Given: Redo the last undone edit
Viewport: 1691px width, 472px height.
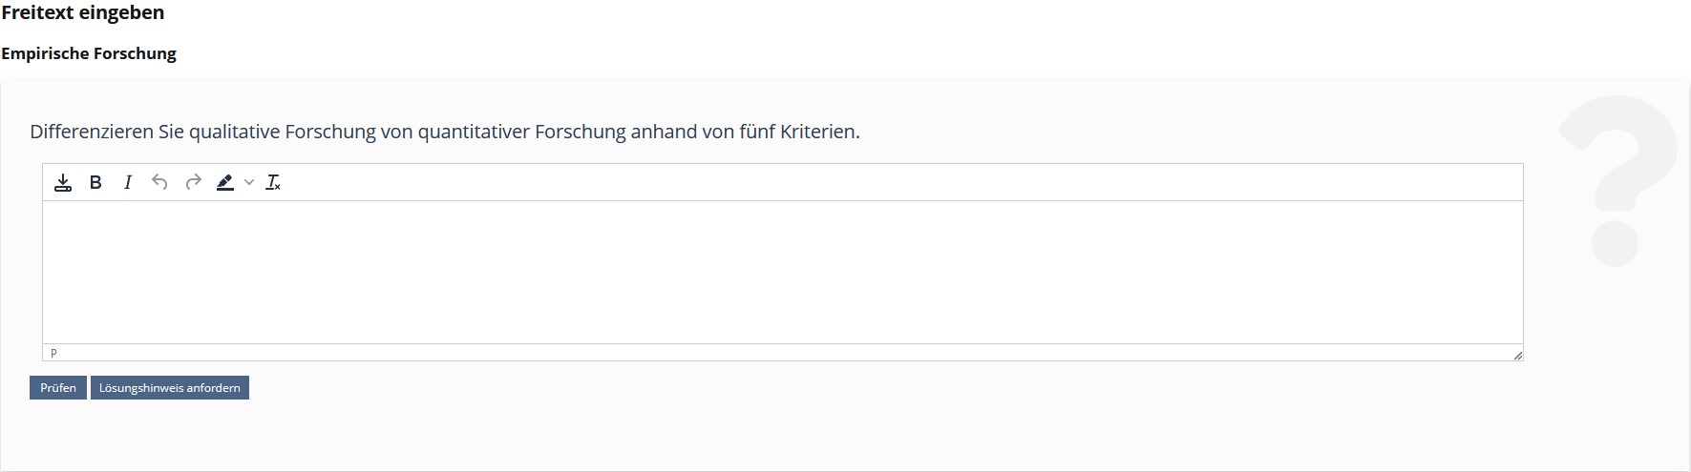Looking at the screenshot, I should point(193,183).
